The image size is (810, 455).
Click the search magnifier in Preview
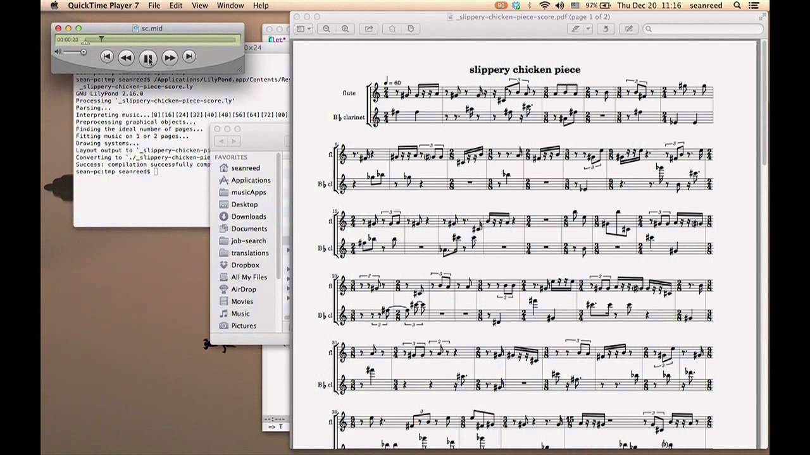click(649, 28)
